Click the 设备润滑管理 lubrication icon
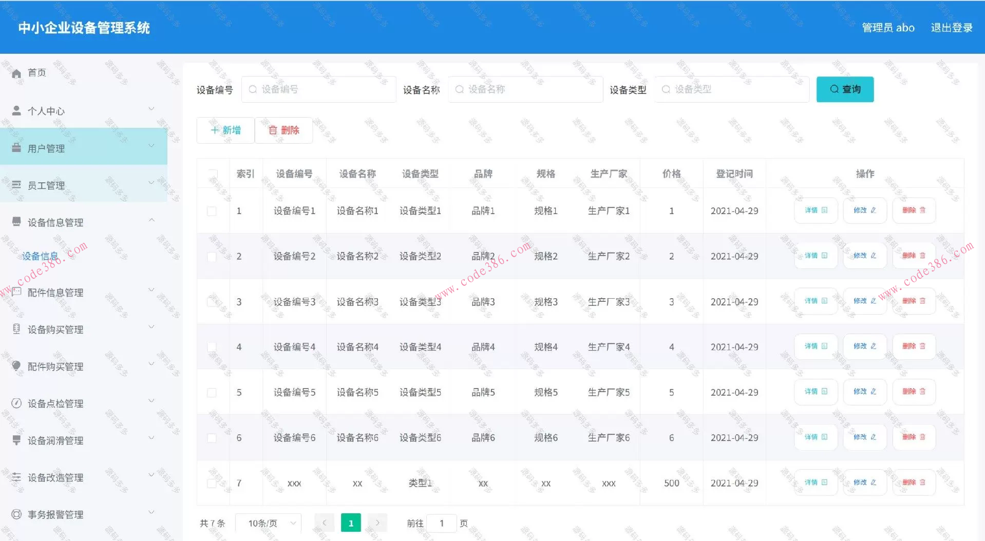985x541 pixels. [x=16, y=440]
